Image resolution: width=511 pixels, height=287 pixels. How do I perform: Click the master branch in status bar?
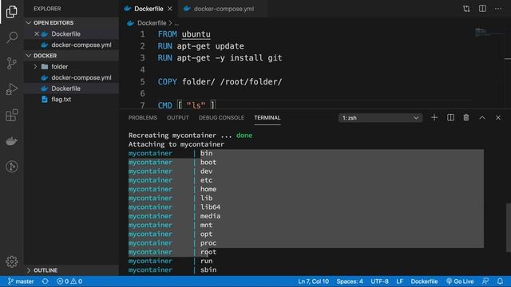click(21, 281)
